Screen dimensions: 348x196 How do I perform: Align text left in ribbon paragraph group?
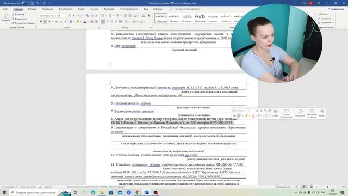103,22
